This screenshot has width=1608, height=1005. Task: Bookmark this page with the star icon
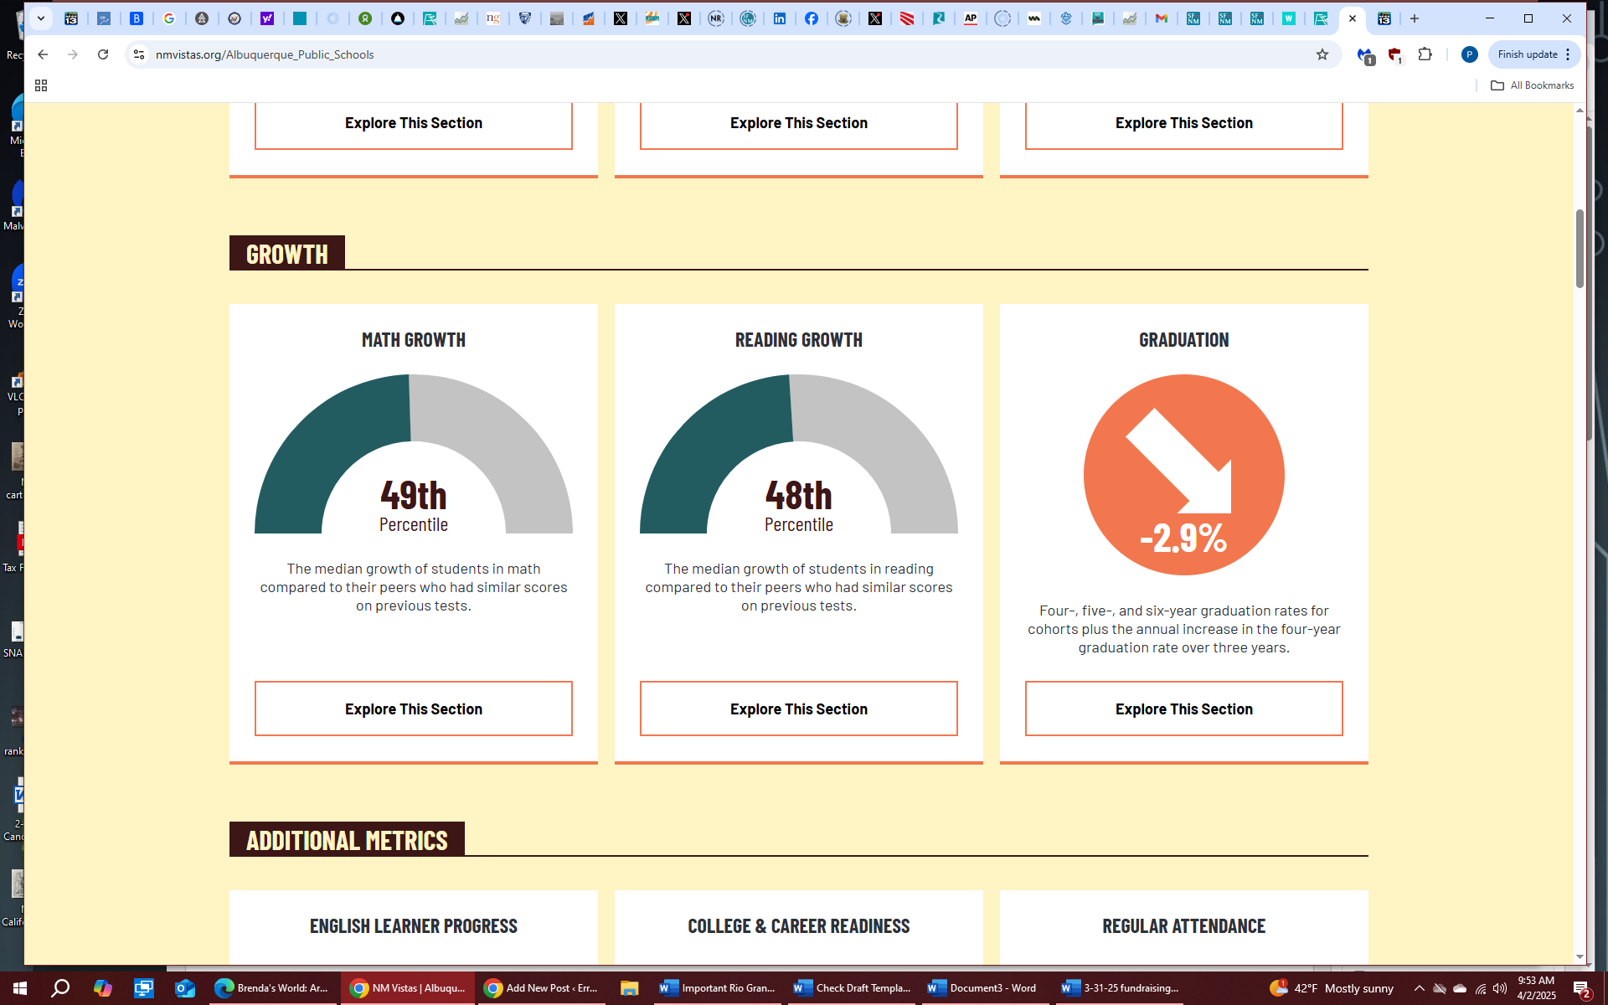[1322, 54]
